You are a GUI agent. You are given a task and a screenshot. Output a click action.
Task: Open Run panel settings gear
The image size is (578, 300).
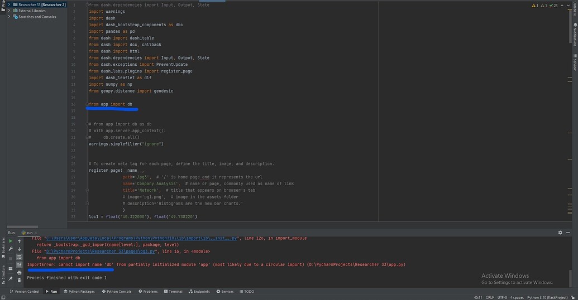[x=560, y=233]
